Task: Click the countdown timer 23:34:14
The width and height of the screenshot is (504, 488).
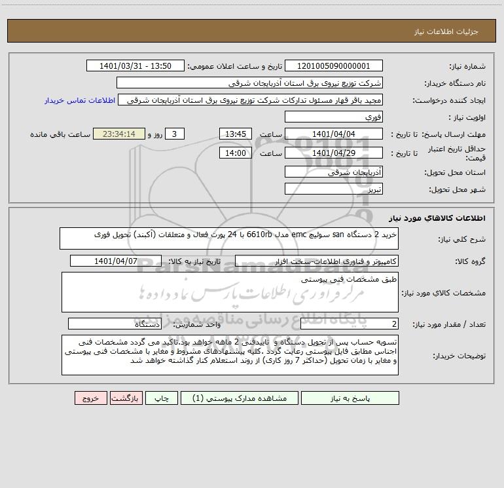Action: (119, 134)
